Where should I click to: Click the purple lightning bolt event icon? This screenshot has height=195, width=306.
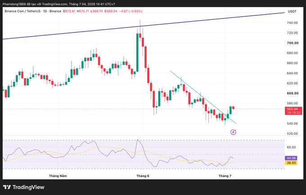pyautogui.click(x=233, y=132)
